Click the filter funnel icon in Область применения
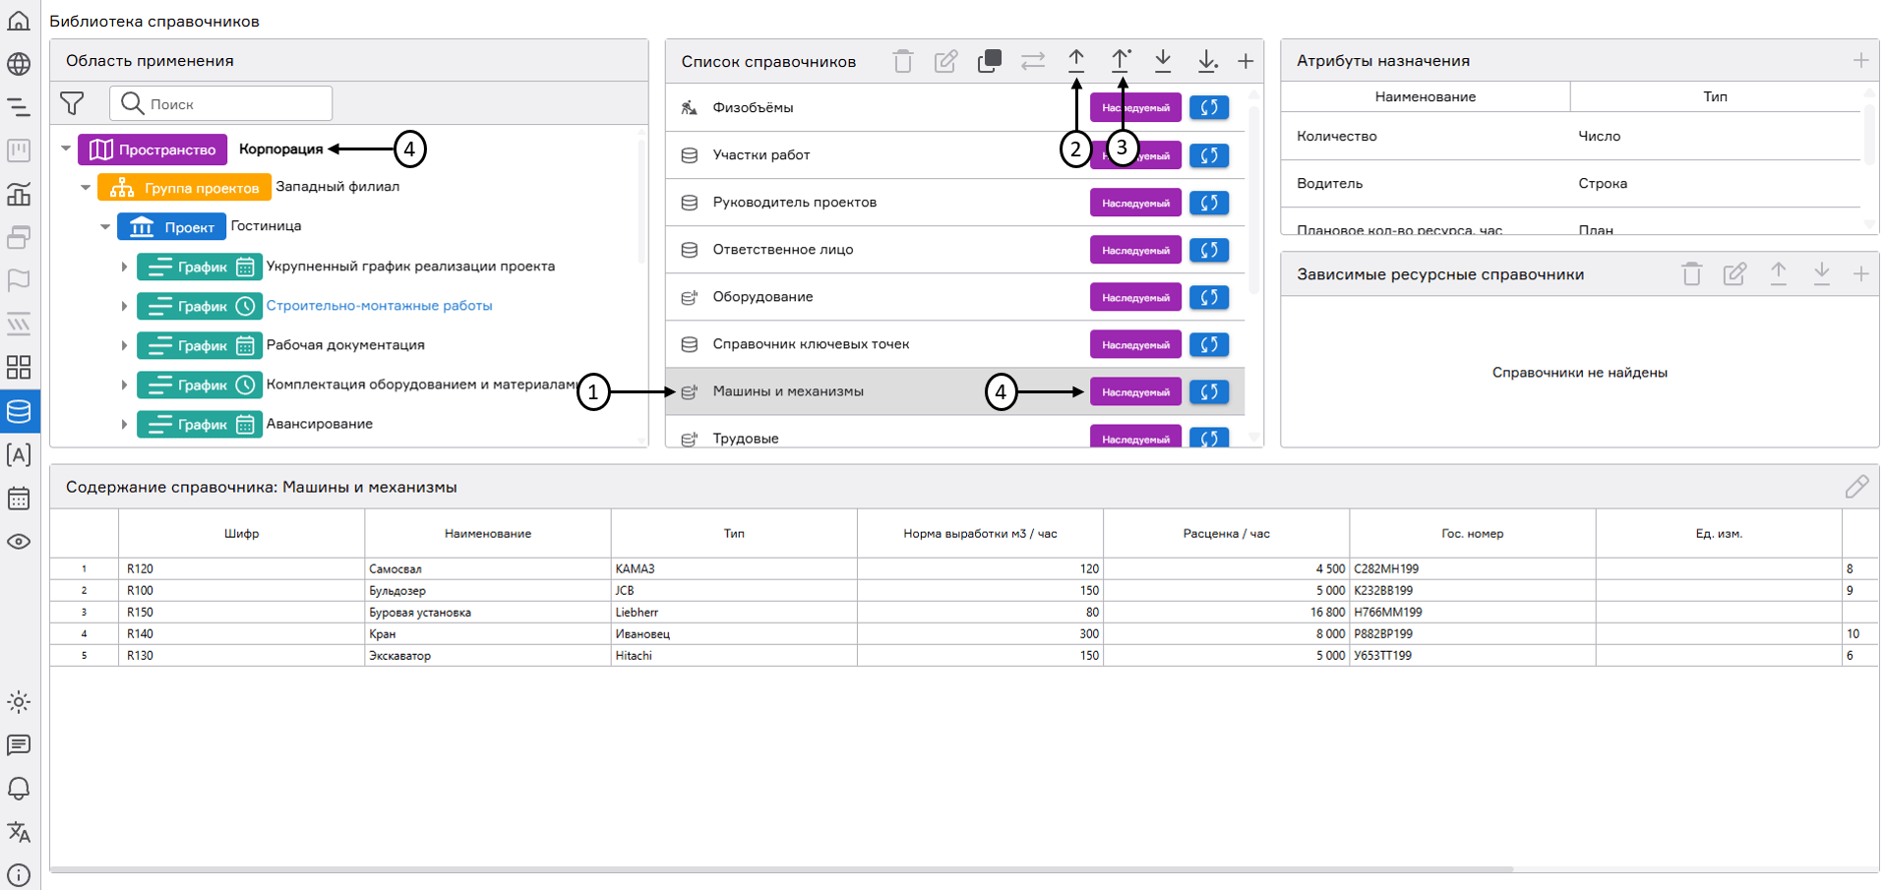1885x890 pixels. 72,103
